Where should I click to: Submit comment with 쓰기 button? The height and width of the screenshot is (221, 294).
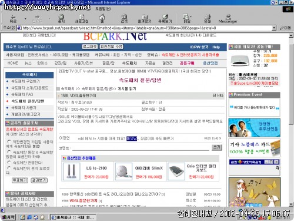point(217,147)
